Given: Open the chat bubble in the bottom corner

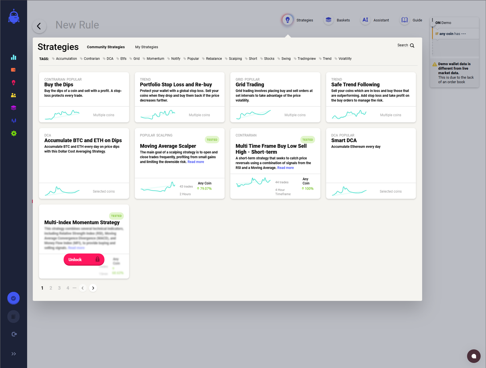Looking at the screenshot, I should click(474, 356).
